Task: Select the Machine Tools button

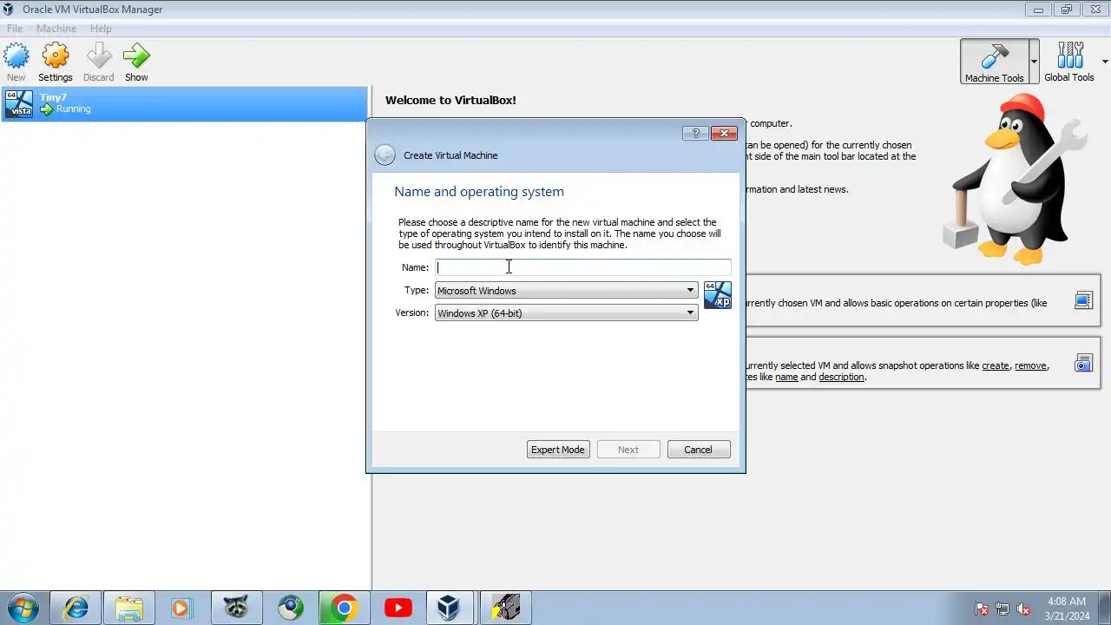Action: click(994, 62)
